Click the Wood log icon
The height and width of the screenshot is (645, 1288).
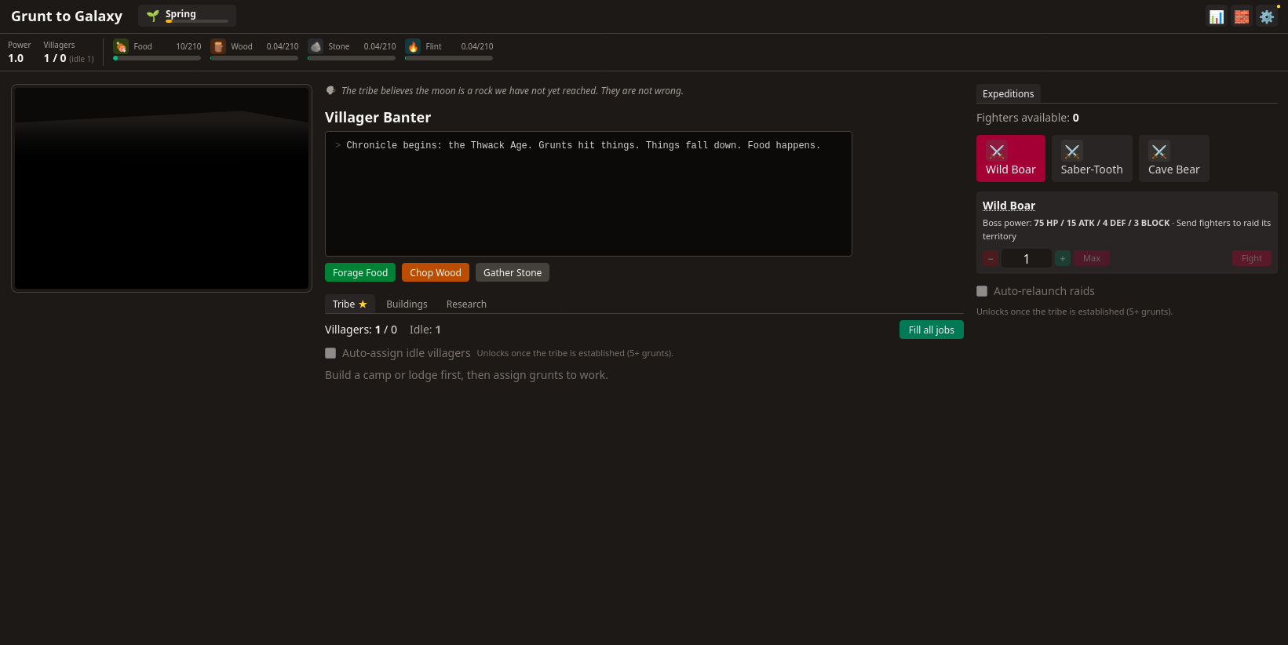pyautogui.click(x=218, y=47)
